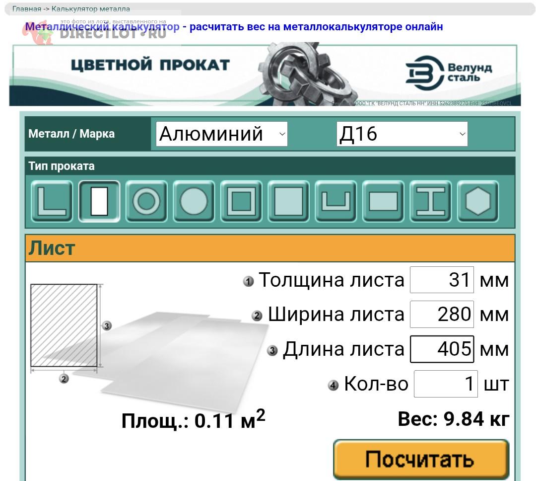Pick the solid round bar icon
Image resolution: width=536 pixels, height=481 pixels.
[x=194, y=201]
